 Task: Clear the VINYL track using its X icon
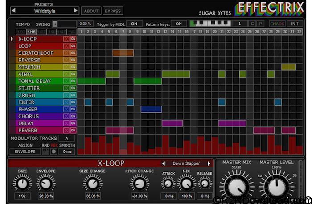pos(66,74)
